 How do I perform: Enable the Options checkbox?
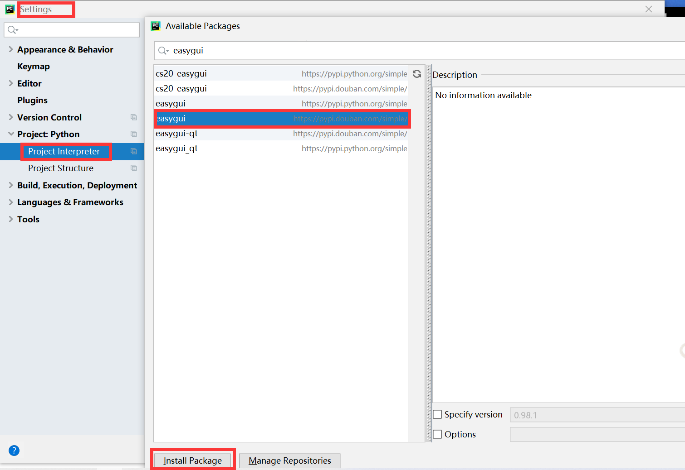[437, 434]
